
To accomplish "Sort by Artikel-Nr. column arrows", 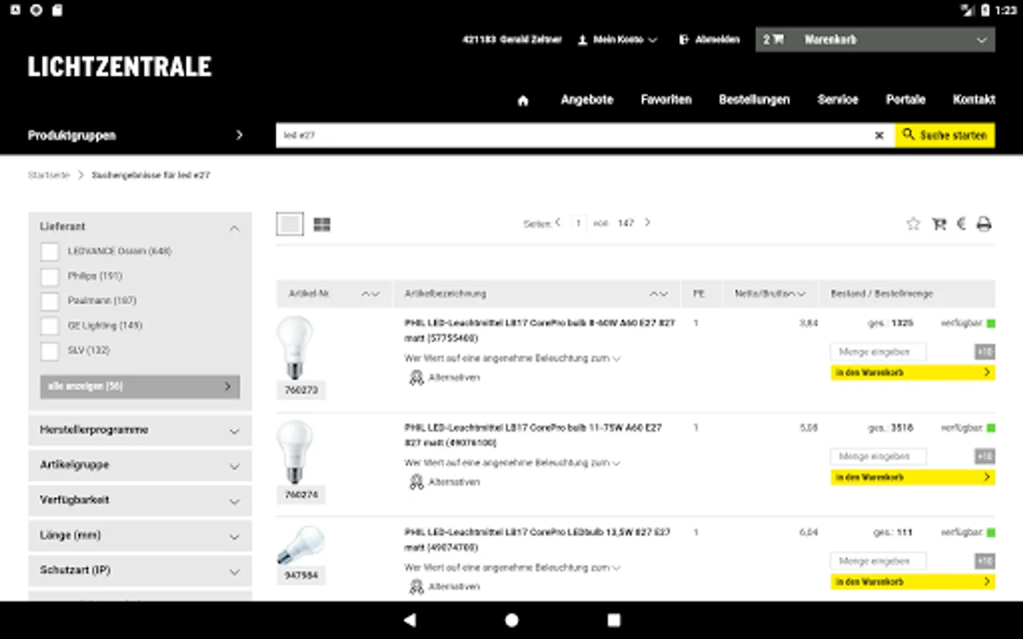I will [x=371, y=294].
